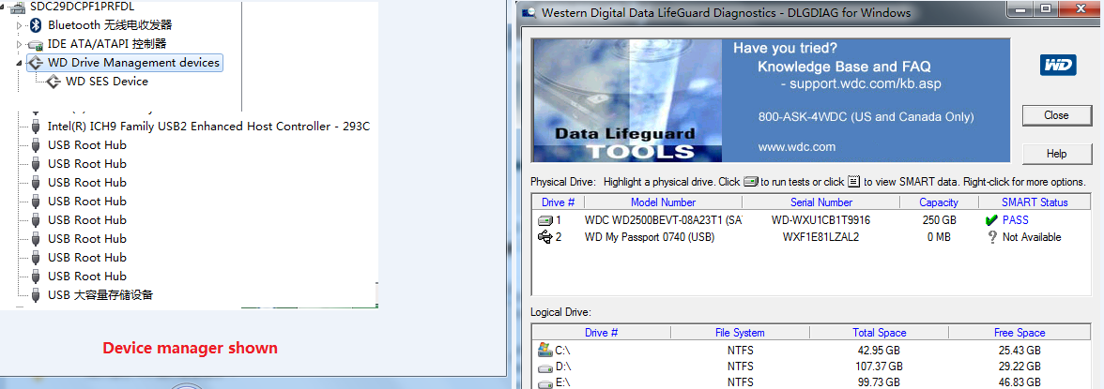Image resolution: width=1104 pixels, height=389 pixels.
Task: Click the D:\ logical drive icon
Action: [544, 367]
